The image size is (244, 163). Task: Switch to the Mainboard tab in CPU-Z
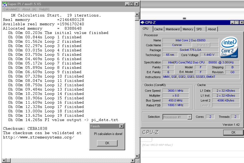coord(173,29)
